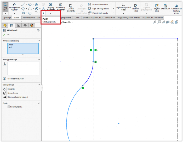
Task: Click Napraw szkic repair tool
Action: [136, 8]
